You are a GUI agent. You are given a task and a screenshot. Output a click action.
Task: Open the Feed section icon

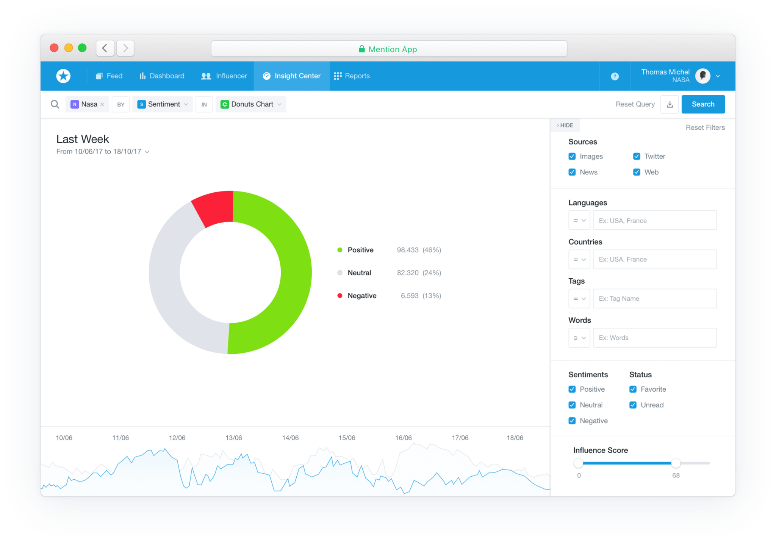(99, 76)
